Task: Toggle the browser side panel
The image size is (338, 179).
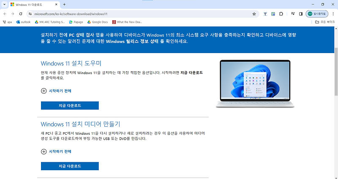Action: 301,14
